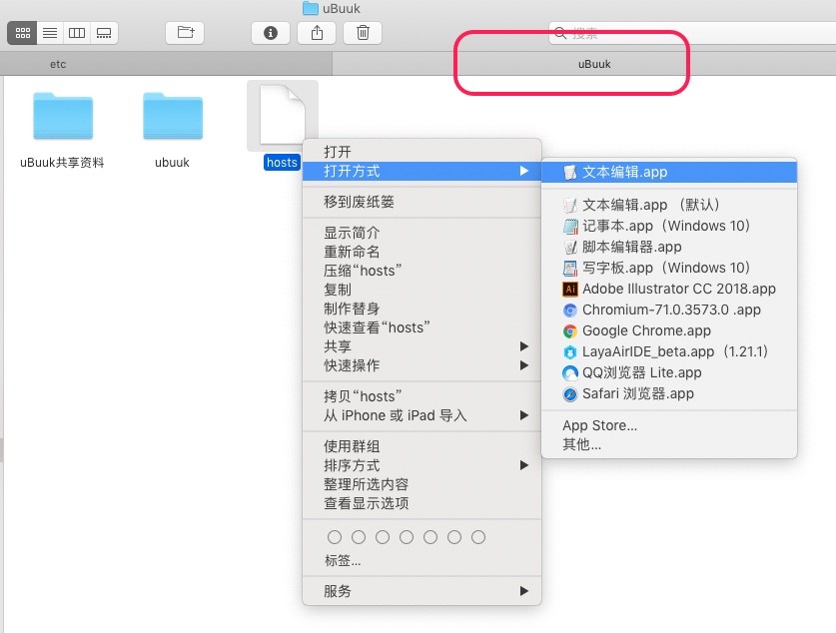This screenshot has height=633, width=836.
Task: Switch Finder to column view
Action: (76, 33)
